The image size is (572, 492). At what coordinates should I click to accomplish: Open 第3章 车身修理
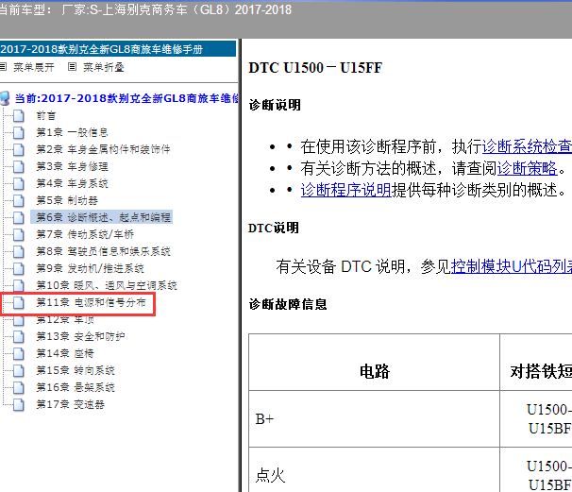72,166
